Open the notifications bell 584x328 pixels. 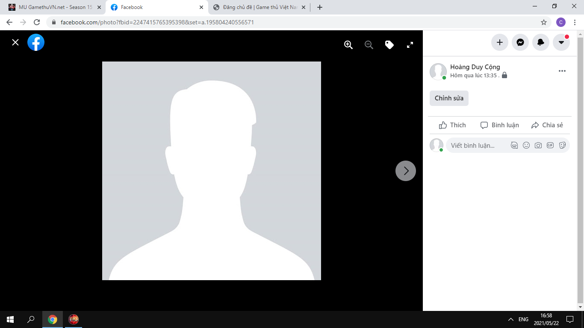pos(541,42)
